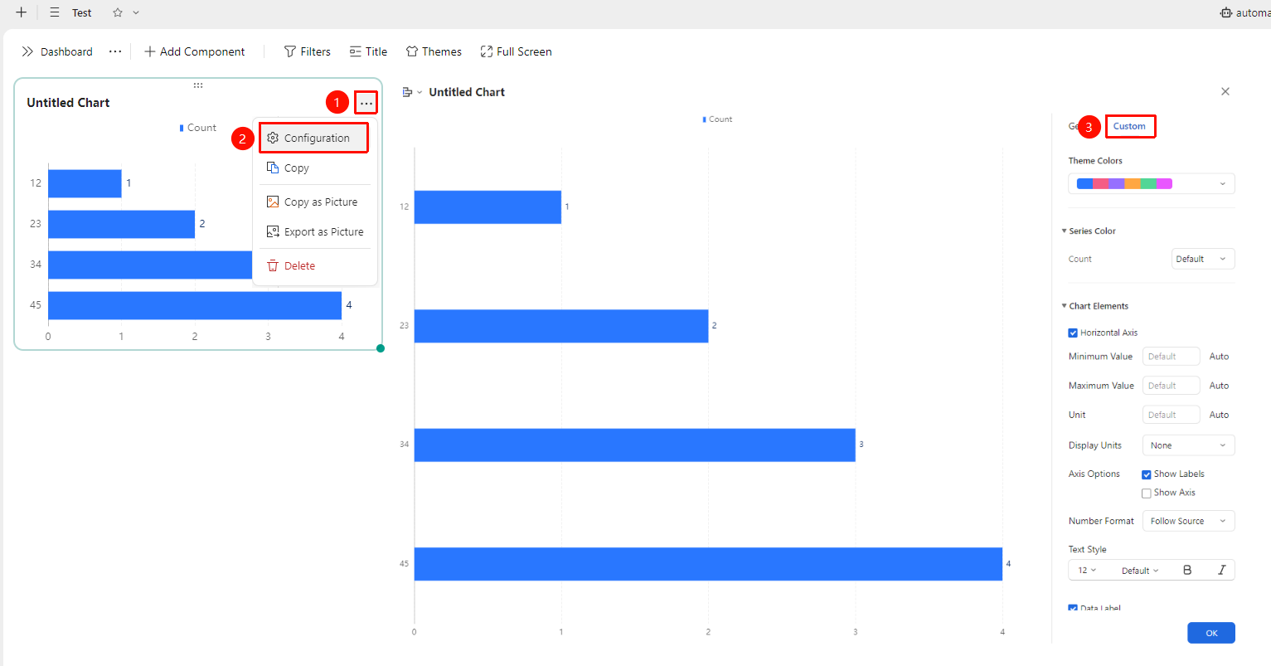Click the Minimum Value input field
This screenshot has width=1271, height=666.
[1171, 357]
